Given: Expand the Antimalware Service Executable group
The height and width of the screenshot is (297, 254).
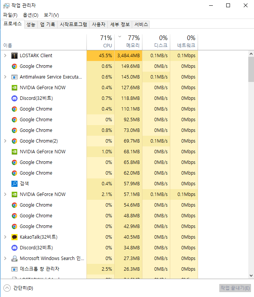Looking at the screenshot, I should (x=5, y=77).
